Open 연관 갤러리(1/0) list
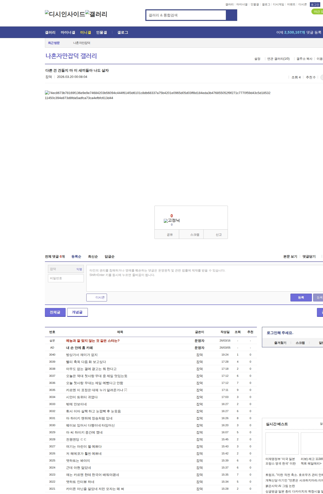The image size is (323, 494). 278,59
